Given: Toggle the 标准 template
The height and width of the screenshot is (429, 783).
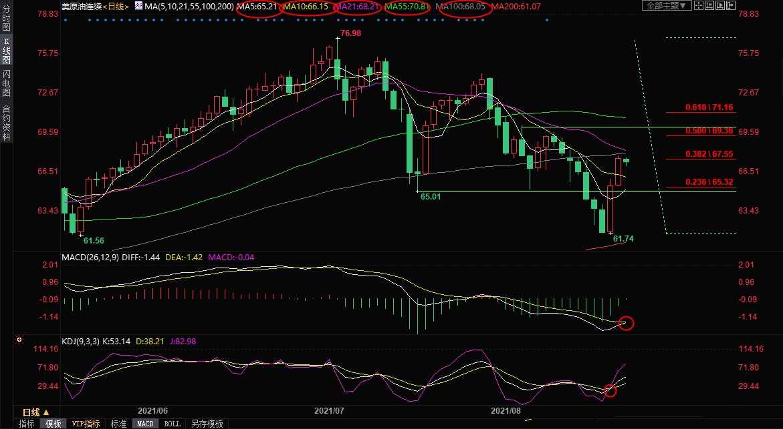Looking at the screenshot, I should [118, 424].
